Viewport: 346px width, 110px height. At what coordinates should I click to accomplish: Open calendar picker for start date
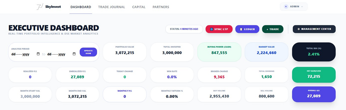[x=38, y=54]
